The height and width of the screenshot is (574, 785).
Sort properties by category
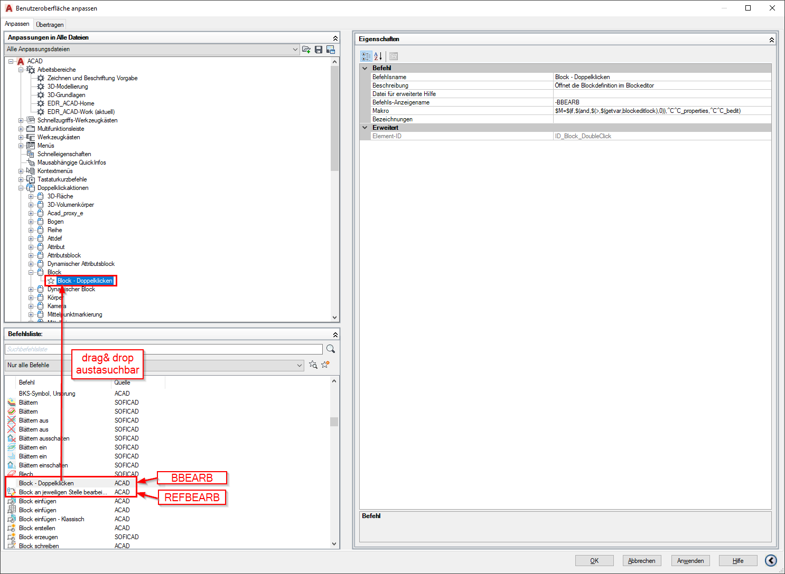[366, 56]
